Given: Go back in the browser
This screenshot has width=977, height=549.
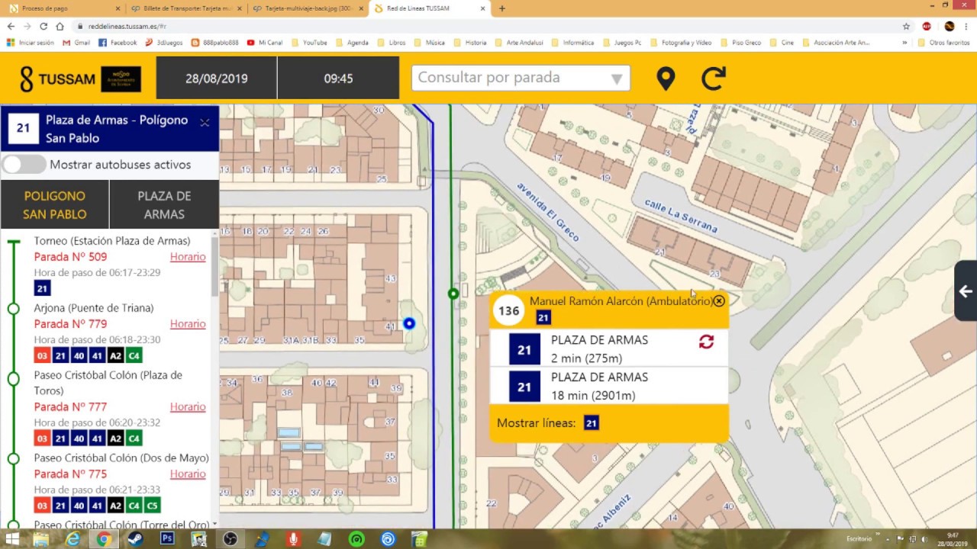Looking at the screenshot, I should pos(11,26).
